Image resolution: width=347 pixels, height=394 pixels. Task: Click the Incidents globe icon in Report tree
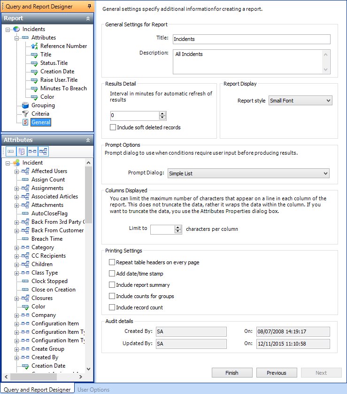[16, 29]
